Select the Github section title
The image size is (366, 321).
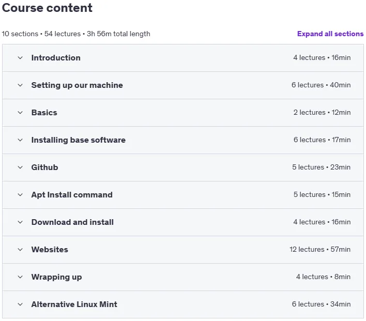(44, 167)
